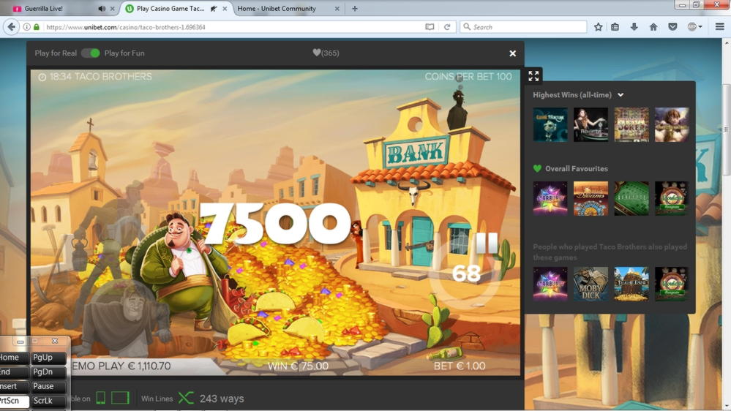Viewport: 731px width, 411px height.
Task: Reload the page
Action: (447, 27)
